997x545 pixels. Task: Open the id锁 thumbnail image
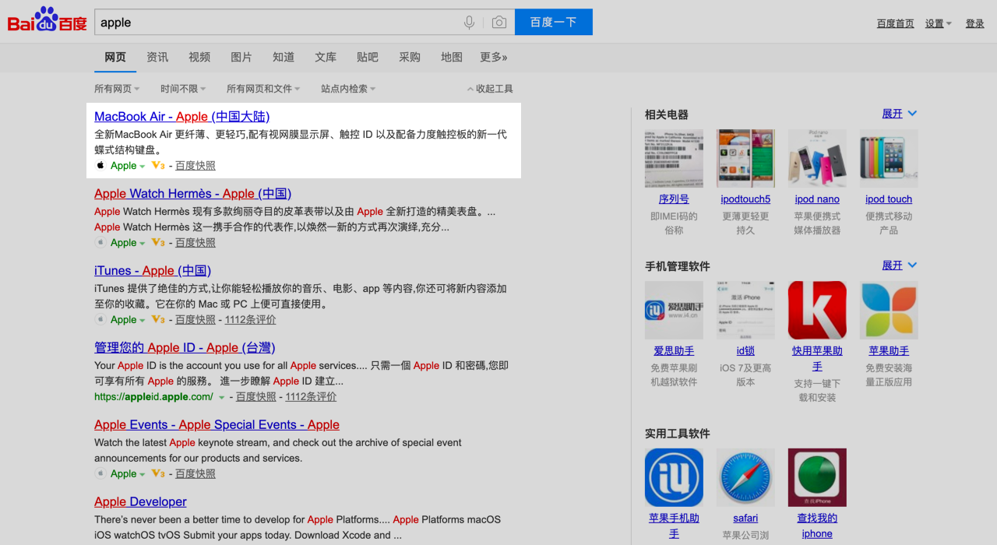[745, 310]
